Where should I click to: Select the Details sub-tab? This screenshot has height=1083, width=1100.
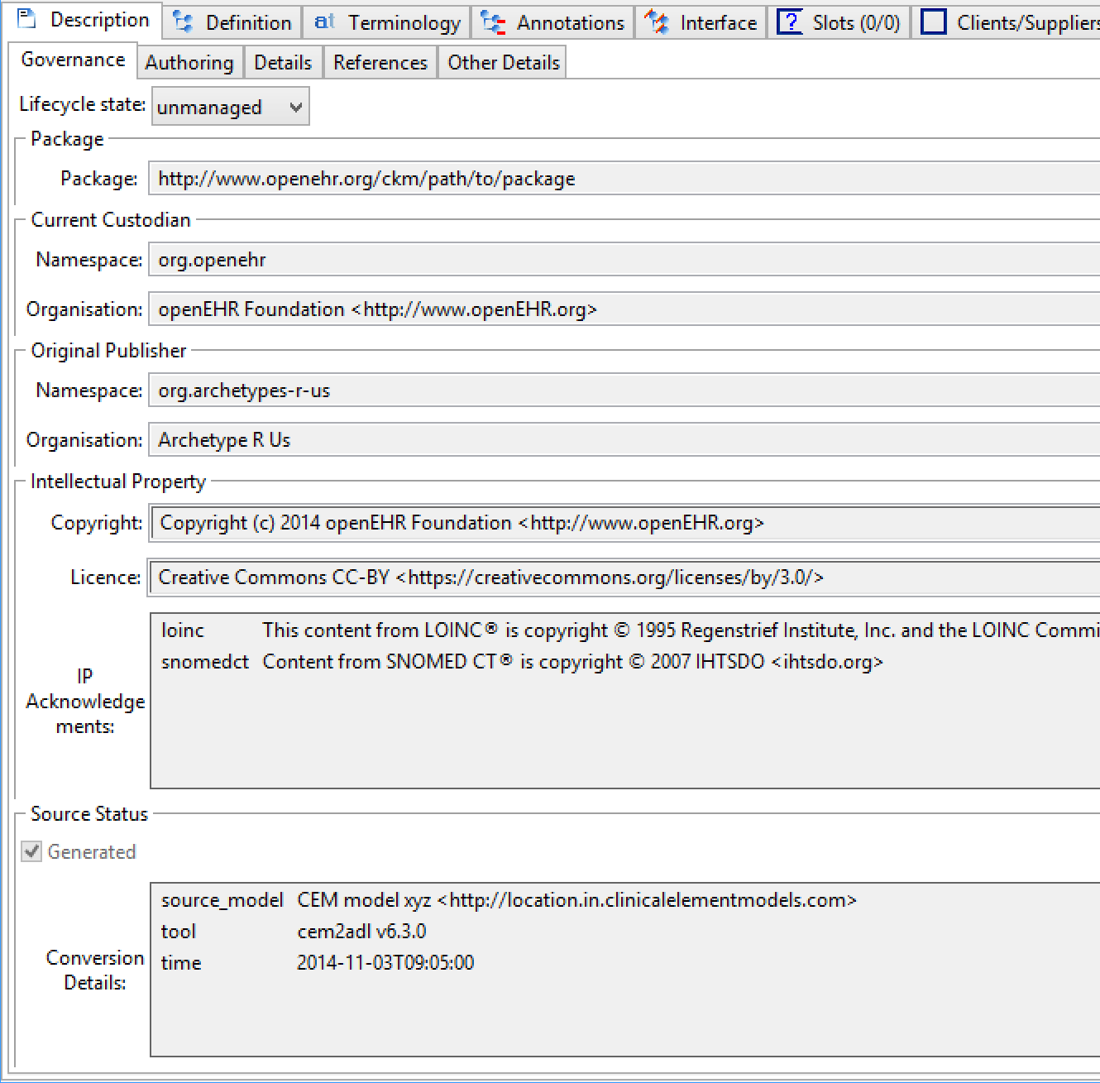pyautogui.click(x=283, y=62)
